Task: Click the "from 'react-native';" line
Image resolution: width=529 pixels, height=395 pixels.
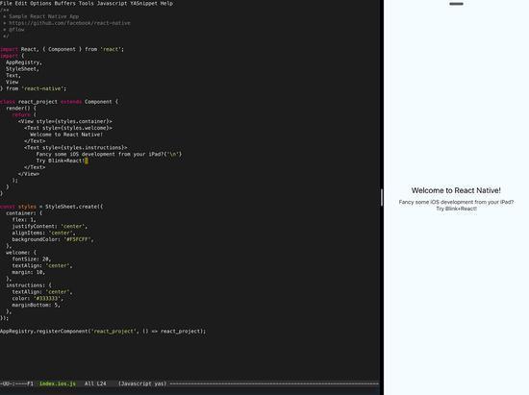Action: [33, 88]
